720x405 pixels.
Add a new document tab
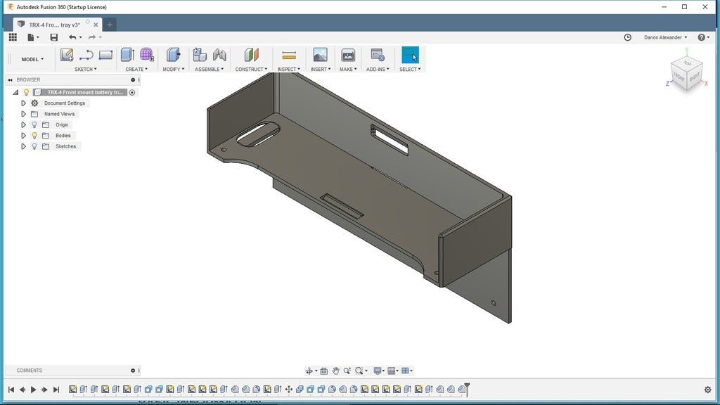coord(110,25)
